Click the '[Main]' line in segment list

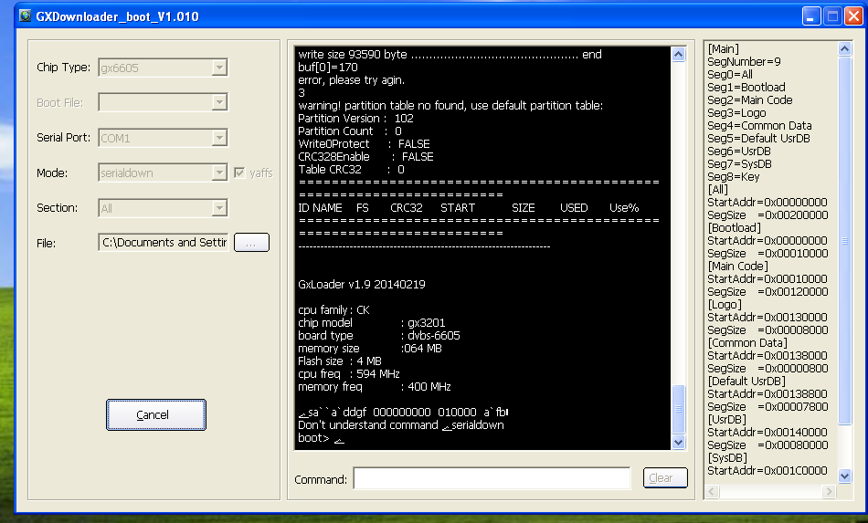(x=723, y=48)
